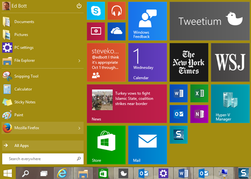
Task: Click the Word tile in Start
Action: point(178,93)
